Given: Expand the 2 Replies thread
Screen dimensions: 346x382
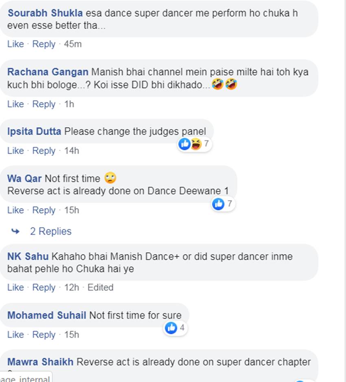Looking at the screenshot, I should tap(51, 231).
